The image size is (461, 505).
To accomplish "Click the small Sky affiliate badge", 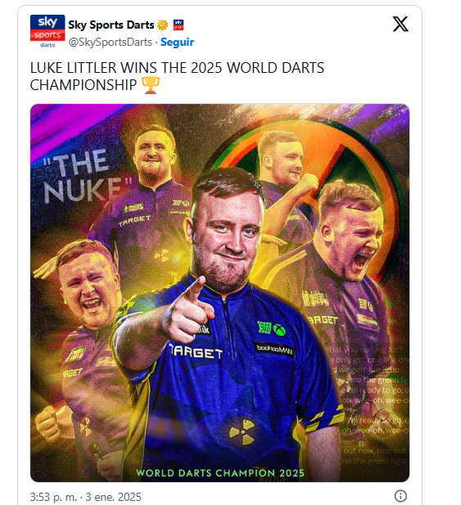I will tap(179, 25).
